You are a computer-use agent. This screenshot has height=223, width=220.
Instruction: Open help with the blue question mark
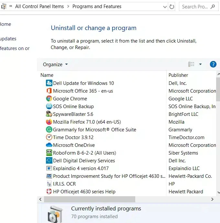point(213,64)
